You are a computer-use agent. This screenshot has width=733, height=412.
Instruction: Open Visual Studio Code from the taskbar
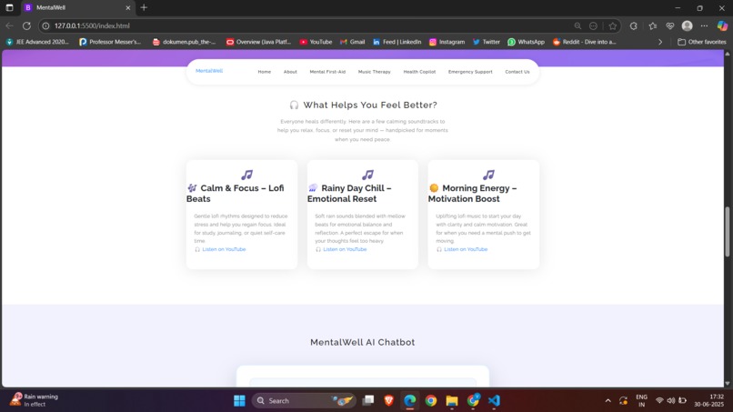494,400
